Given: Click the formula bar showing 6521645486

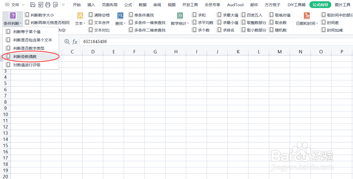Looking at the screenshot, I should click(216, 42).
